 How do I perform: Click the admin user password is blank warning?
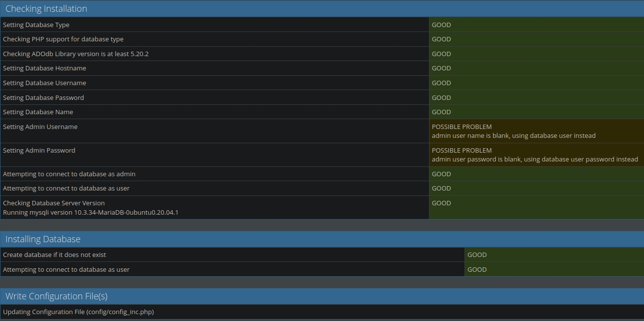(535, 160)
